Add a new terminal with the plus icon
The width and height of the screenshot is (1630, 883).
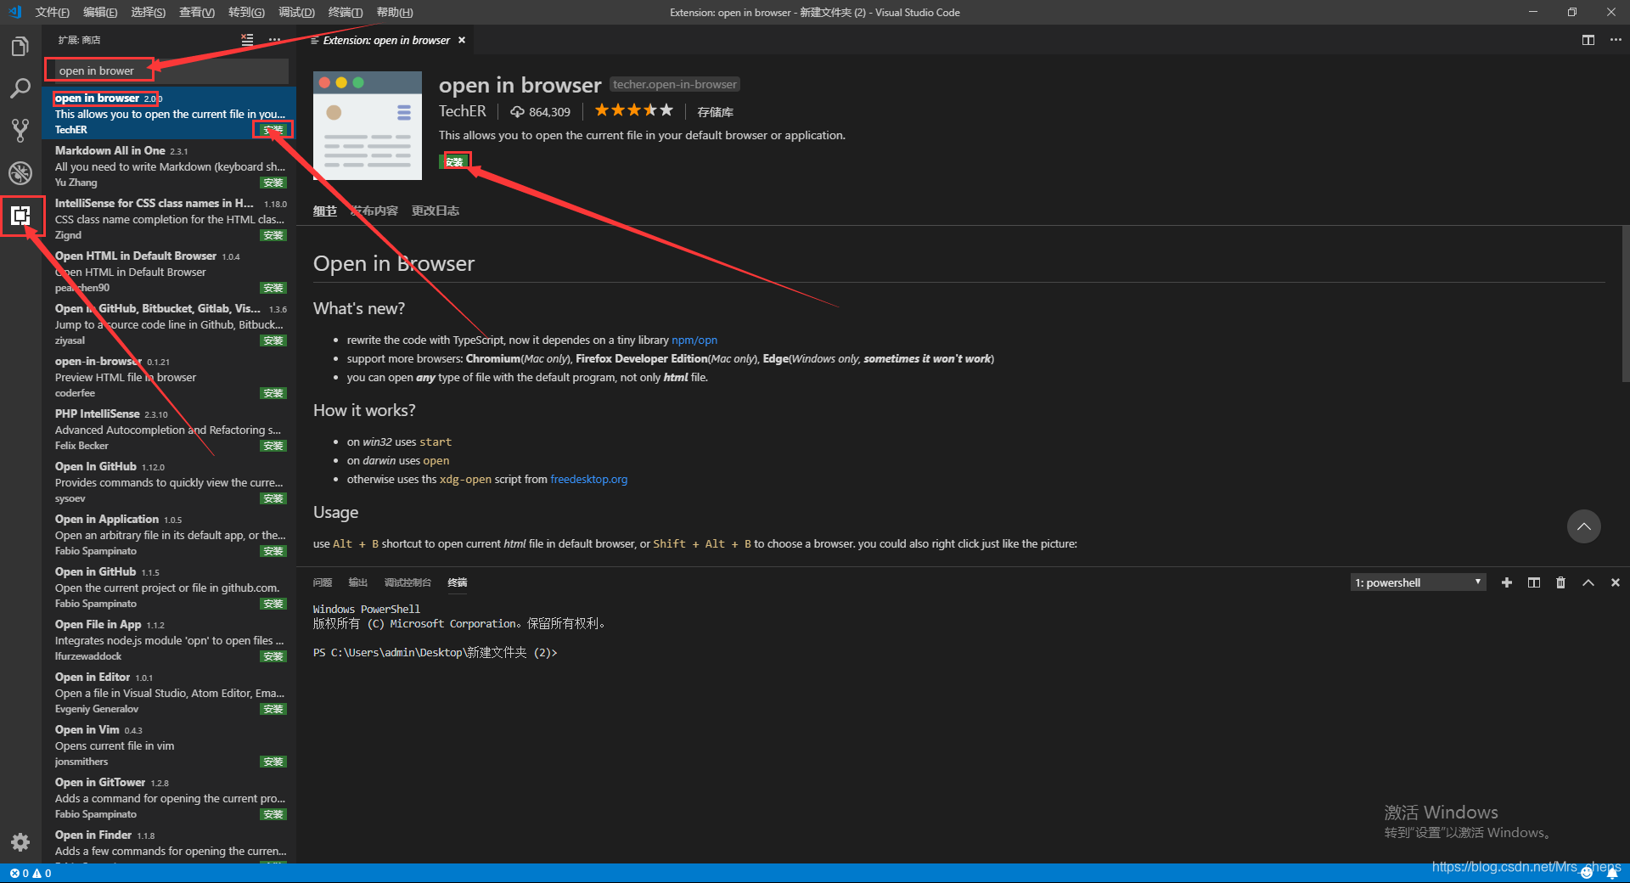coord(1506,582)
